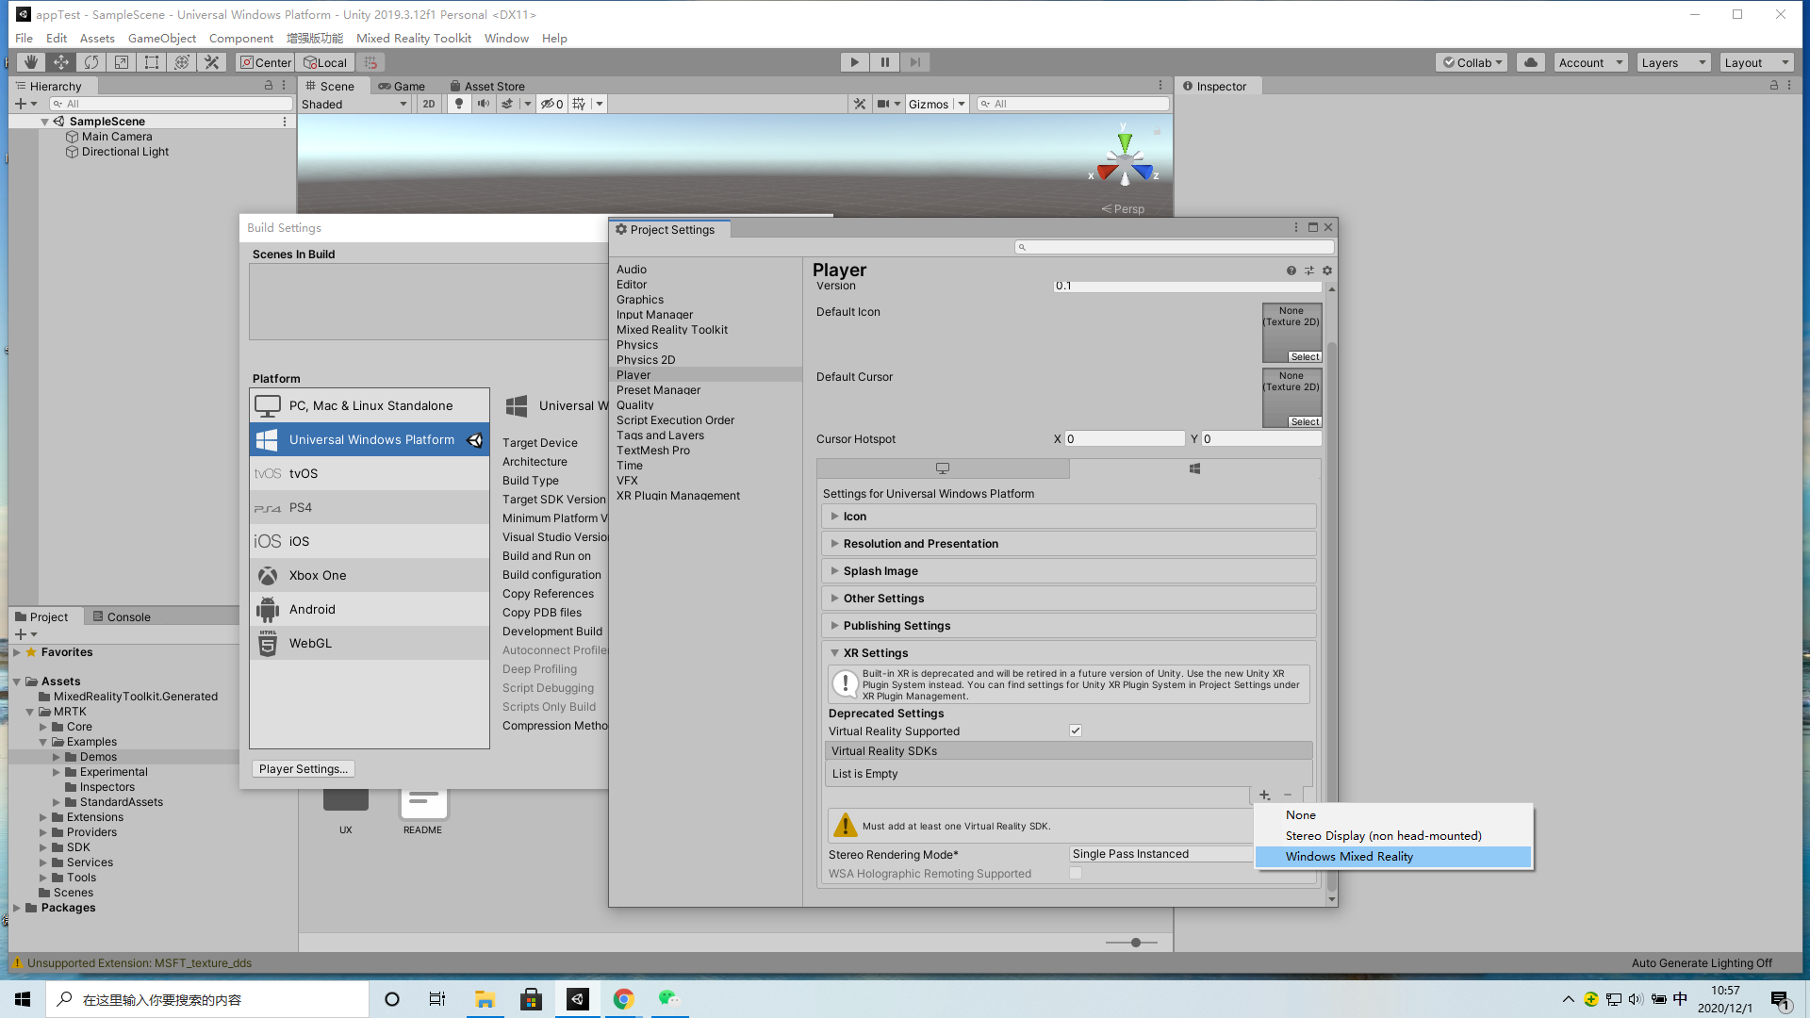Viewport: 1810px width, 1018px height.
Task: Uncheck Virtual Reality Supported
Action: (x=1076, y=731)
